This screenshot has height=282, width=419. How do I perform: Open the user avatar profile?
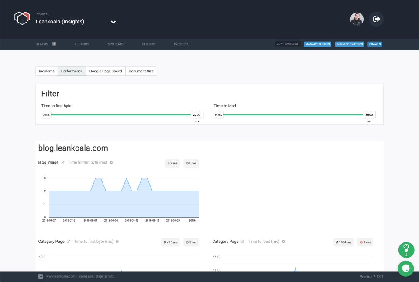(x=357, y=19)
